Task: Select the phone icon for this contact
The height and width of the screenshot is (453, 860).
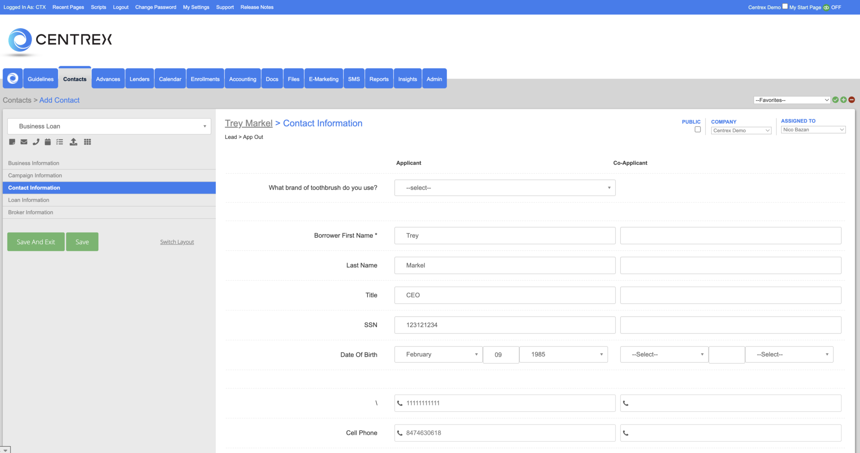Action: [36, 142]
